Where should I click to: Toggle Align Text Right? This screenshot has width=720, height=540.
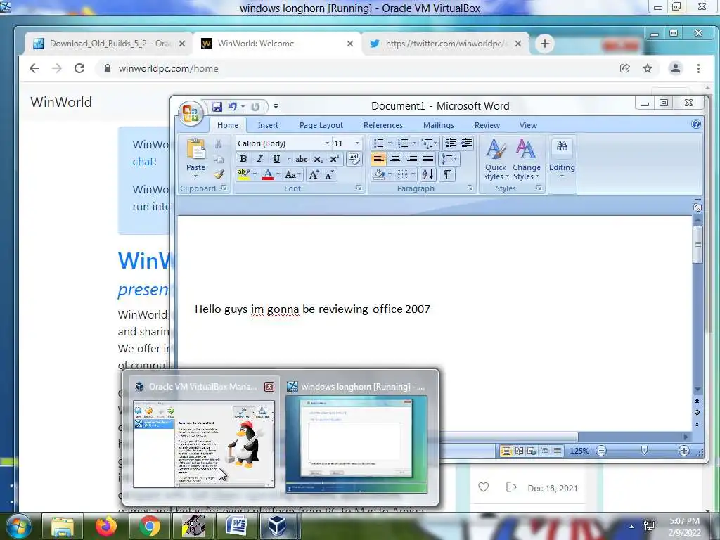pyautogui.click(x=411, y=159)
